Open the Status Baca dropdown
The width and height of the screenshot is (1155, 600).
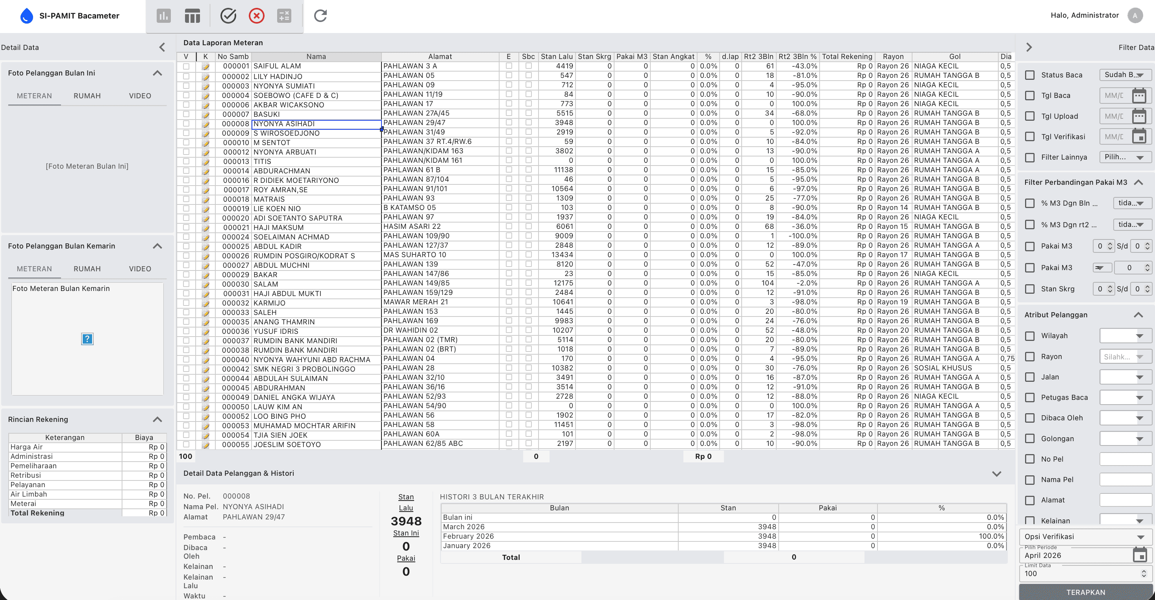click(1125, 75)
